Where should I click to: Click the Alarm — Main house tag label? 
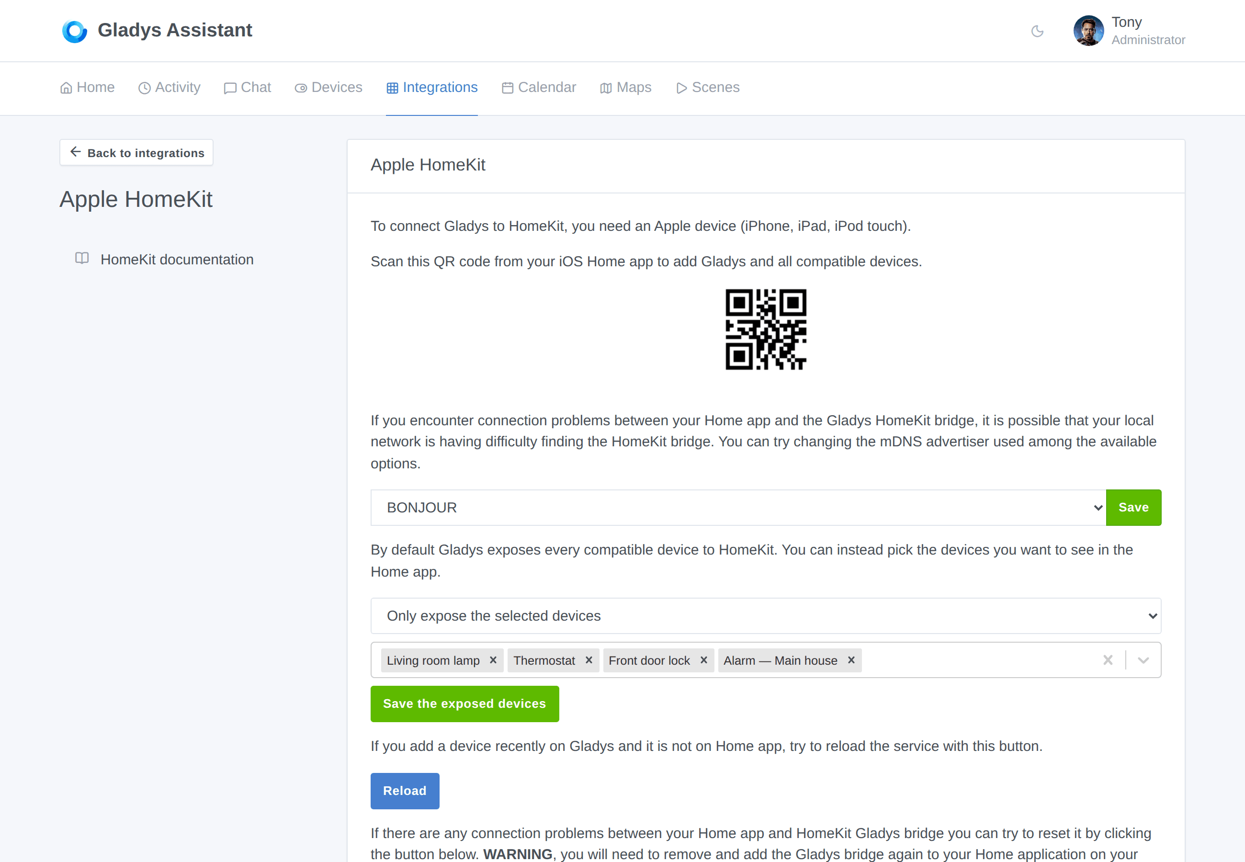(781, 660)
